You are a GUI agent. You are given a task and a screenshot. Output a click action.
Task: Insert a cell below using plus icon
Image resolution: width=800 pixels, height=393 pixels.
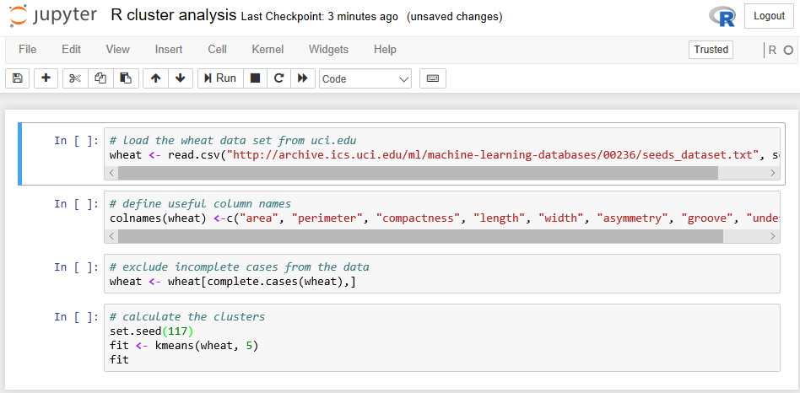[46, 78]
